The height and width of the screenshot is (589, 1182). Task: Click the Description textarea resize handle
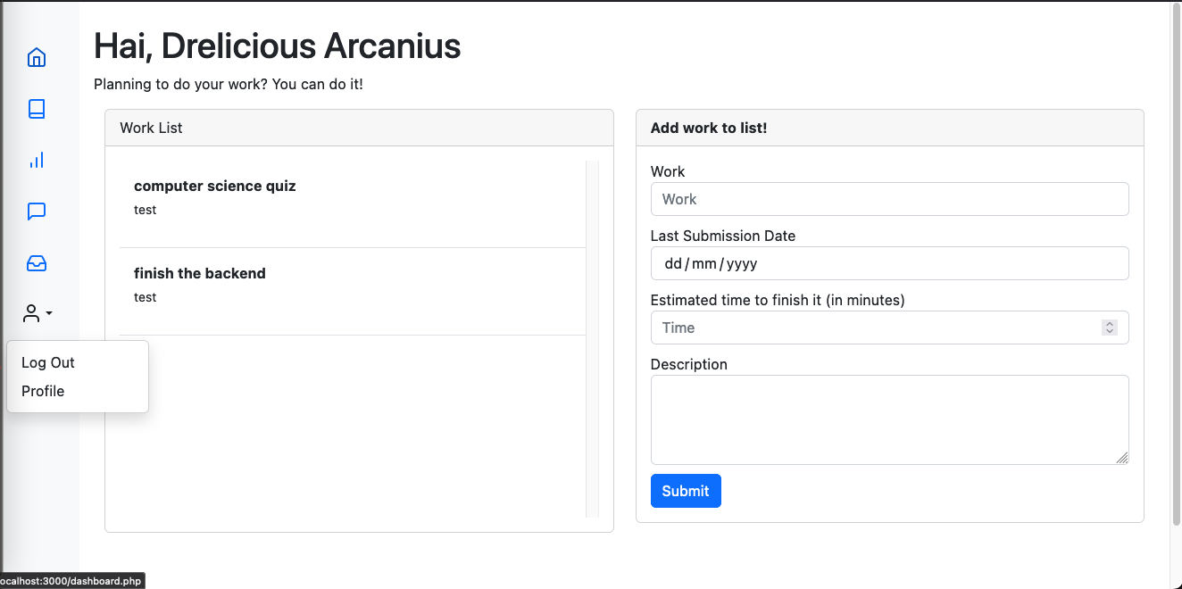point(1122,458)
